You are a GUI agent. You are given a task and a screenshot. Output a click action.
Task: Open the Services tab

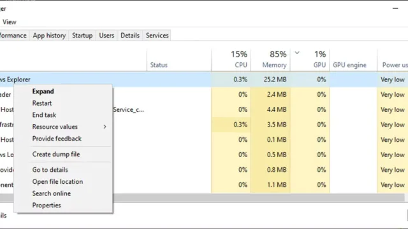[157, 36]
